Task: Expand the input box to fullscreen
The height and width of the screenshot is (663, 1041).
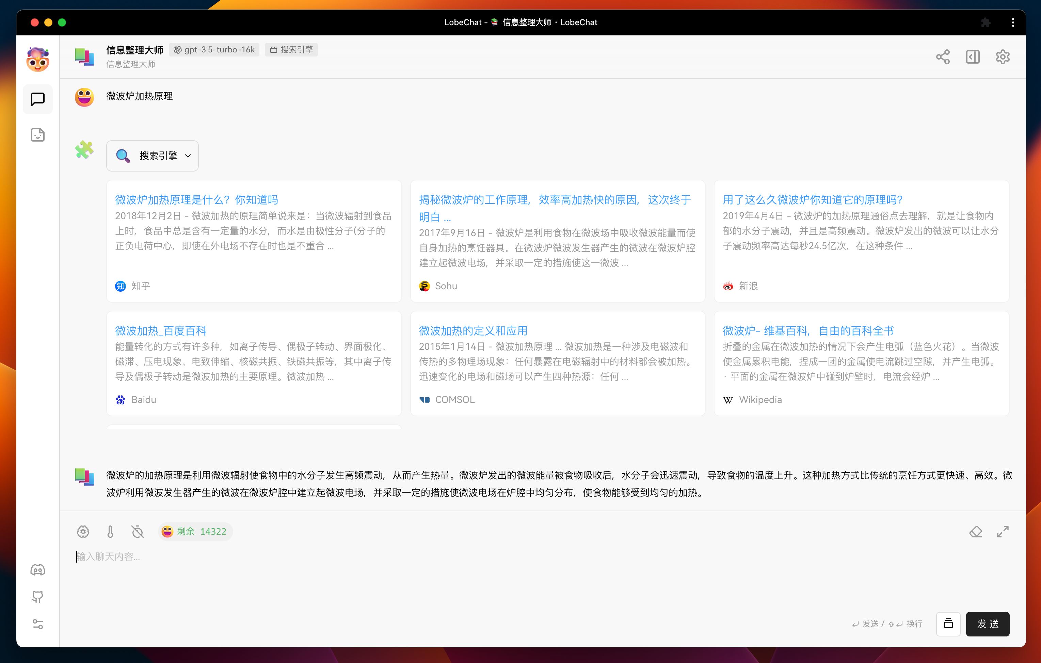Action: pyautogui.click(x=1003, y=532)
